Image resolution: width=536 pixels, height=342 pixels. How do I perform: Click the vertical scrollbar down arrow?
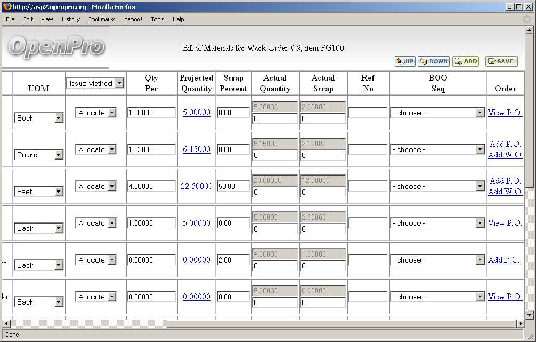point(529,315)
